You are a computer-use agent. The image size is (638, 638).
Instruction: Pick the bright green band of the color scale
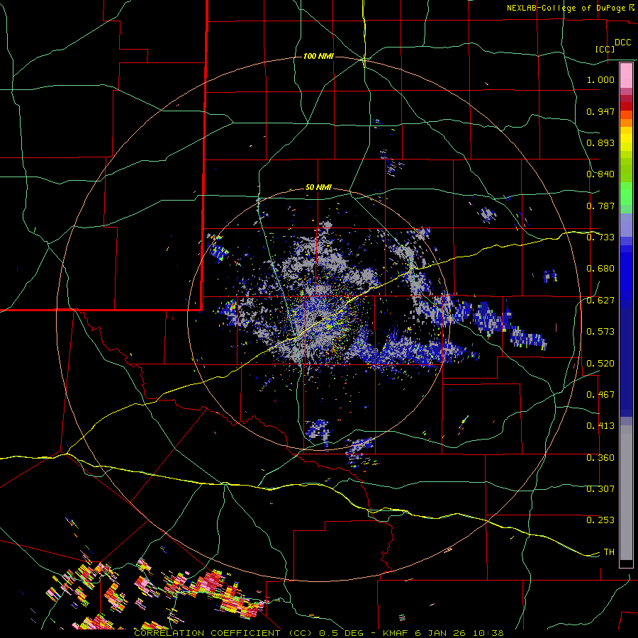[626, 194]
